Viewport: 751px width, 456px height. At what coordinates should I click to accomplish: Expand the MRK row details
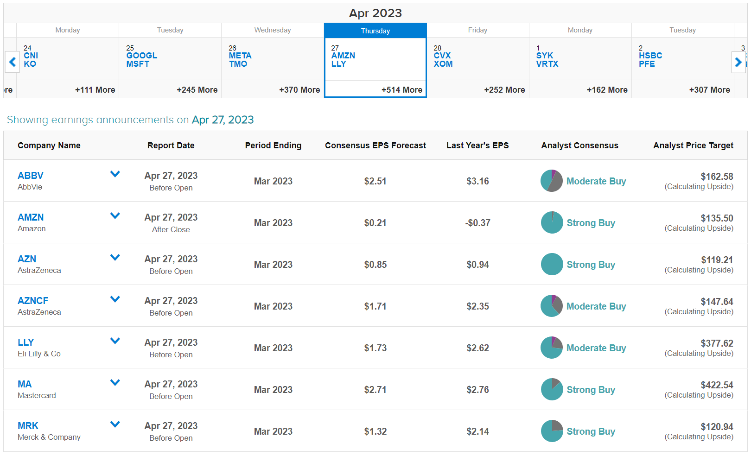115,424
